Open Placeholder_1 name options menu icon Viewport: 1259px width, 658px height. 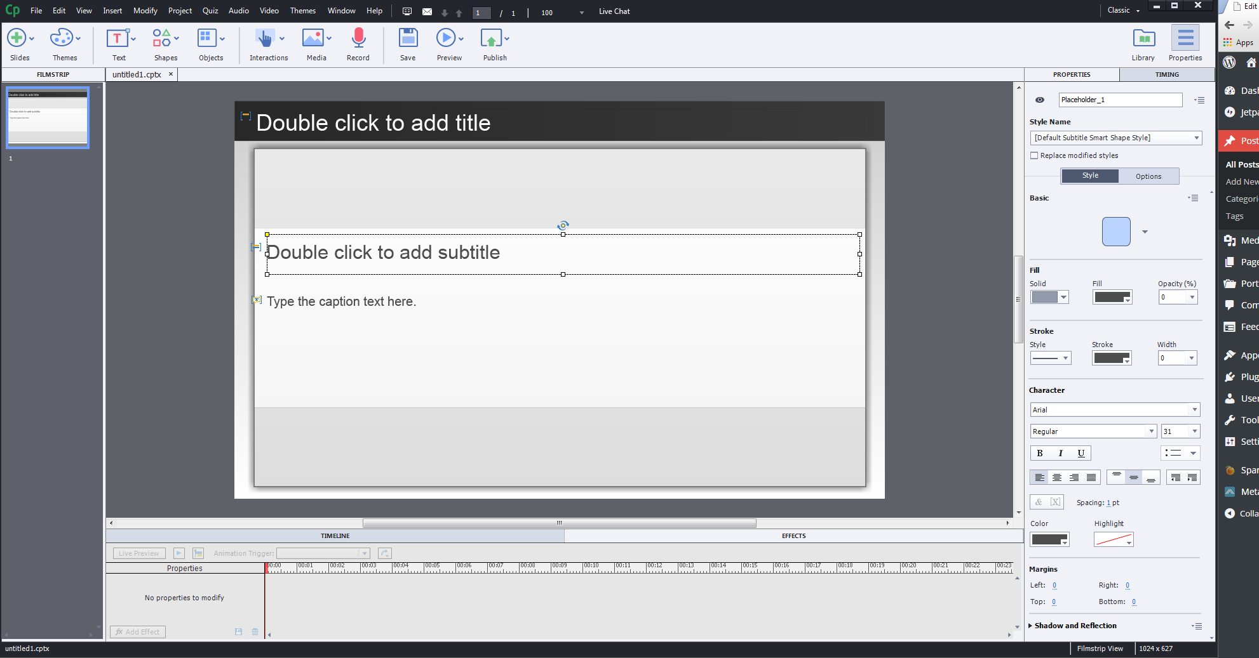point(1199,100)
